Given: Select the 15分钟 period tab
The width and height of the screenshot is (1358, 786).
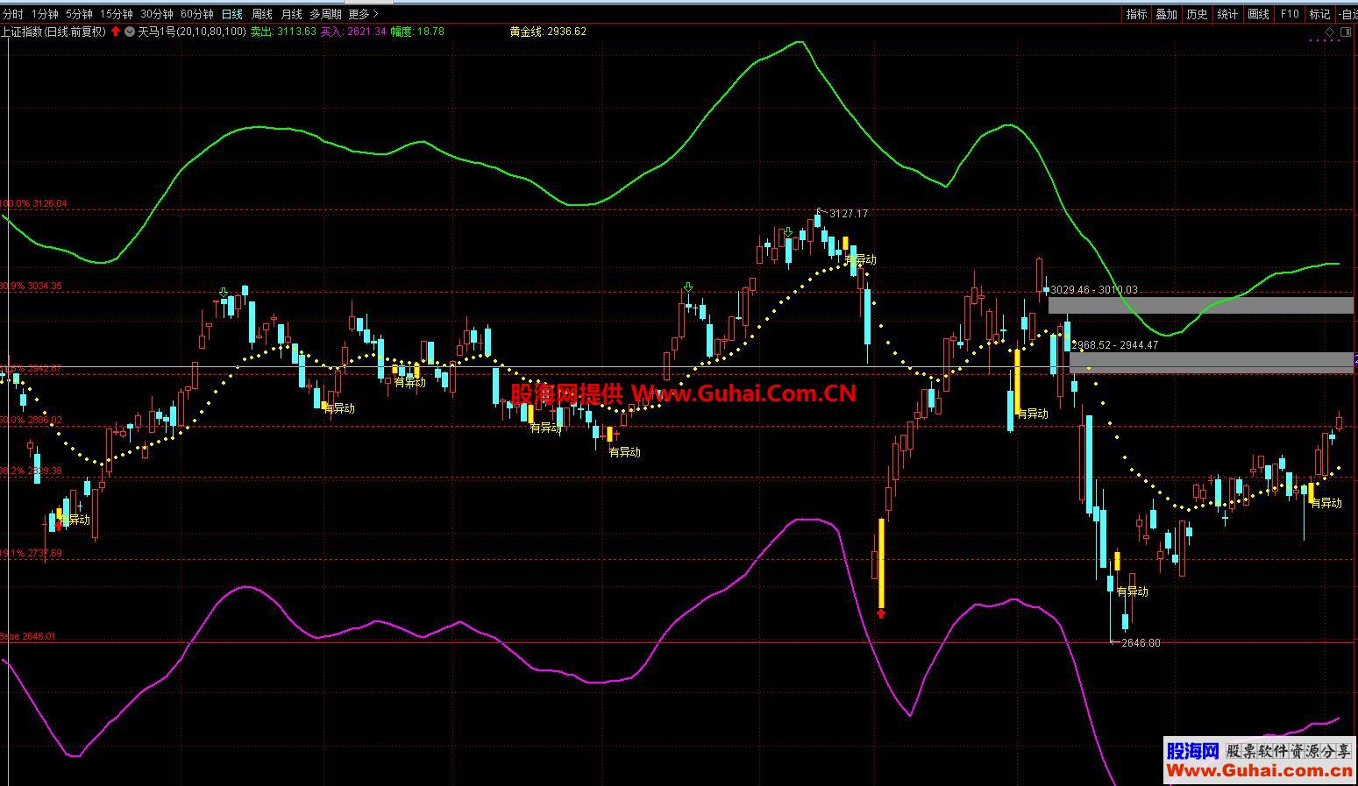Looking at the screenshot, I should (117, 14).
